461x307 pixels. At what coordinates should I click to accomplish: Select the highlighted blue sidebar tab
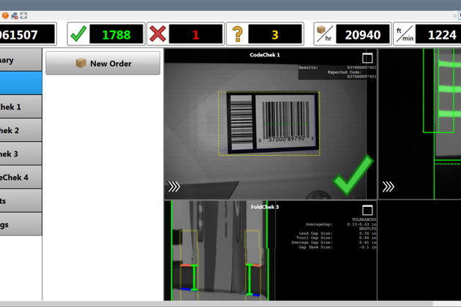[20, 83]
